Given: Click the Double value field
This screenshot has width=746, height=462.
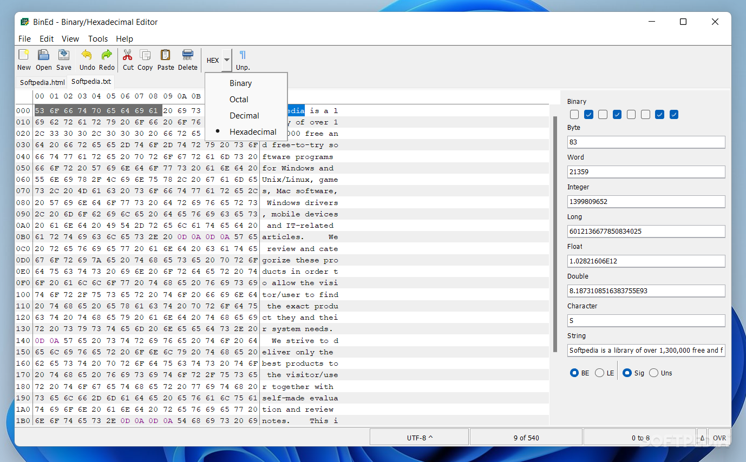Looking at the screenshot, I should coord(646,291).
